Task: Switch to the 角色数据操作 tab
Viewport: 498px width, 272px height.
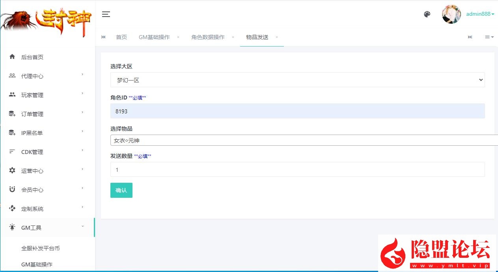Action: [208, 37]
